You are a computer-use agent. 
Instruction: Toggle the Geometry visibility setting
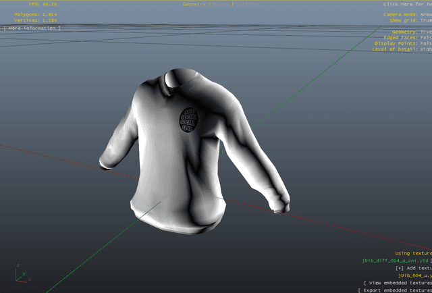coord(411,32)
